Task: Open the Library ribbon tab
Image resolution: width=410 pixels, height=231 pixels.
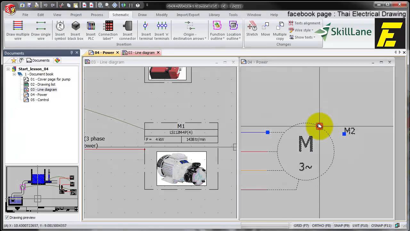Action: coord(214,15)
